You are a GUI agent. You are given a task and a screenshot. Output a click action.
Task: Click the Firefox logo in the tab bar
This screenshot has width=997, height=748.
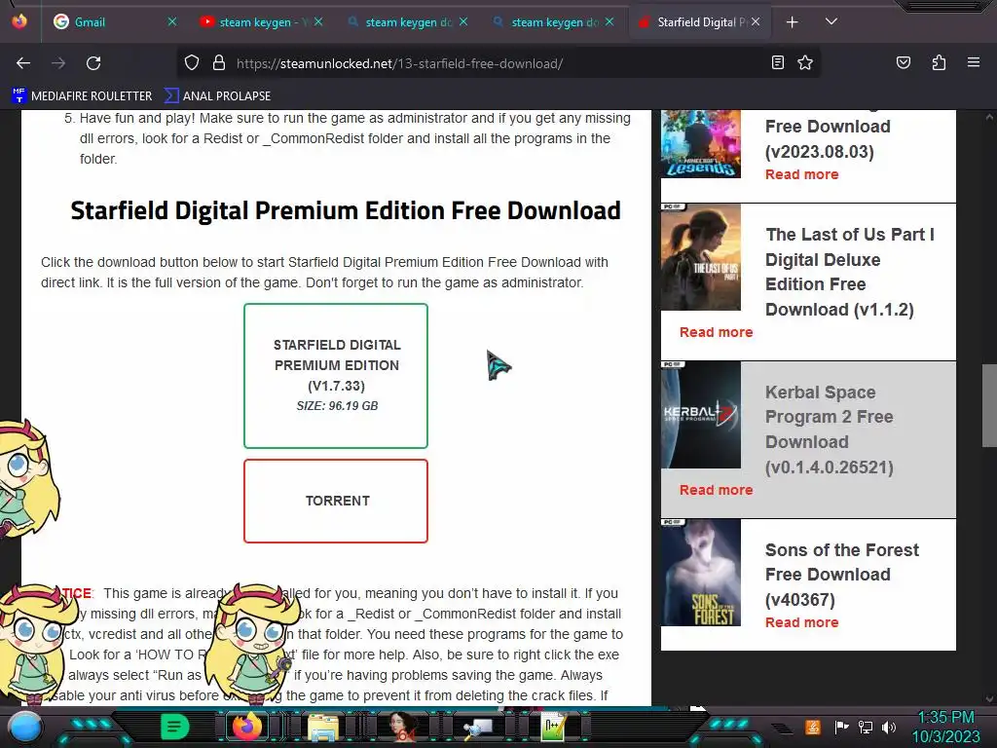coord(19,21)
